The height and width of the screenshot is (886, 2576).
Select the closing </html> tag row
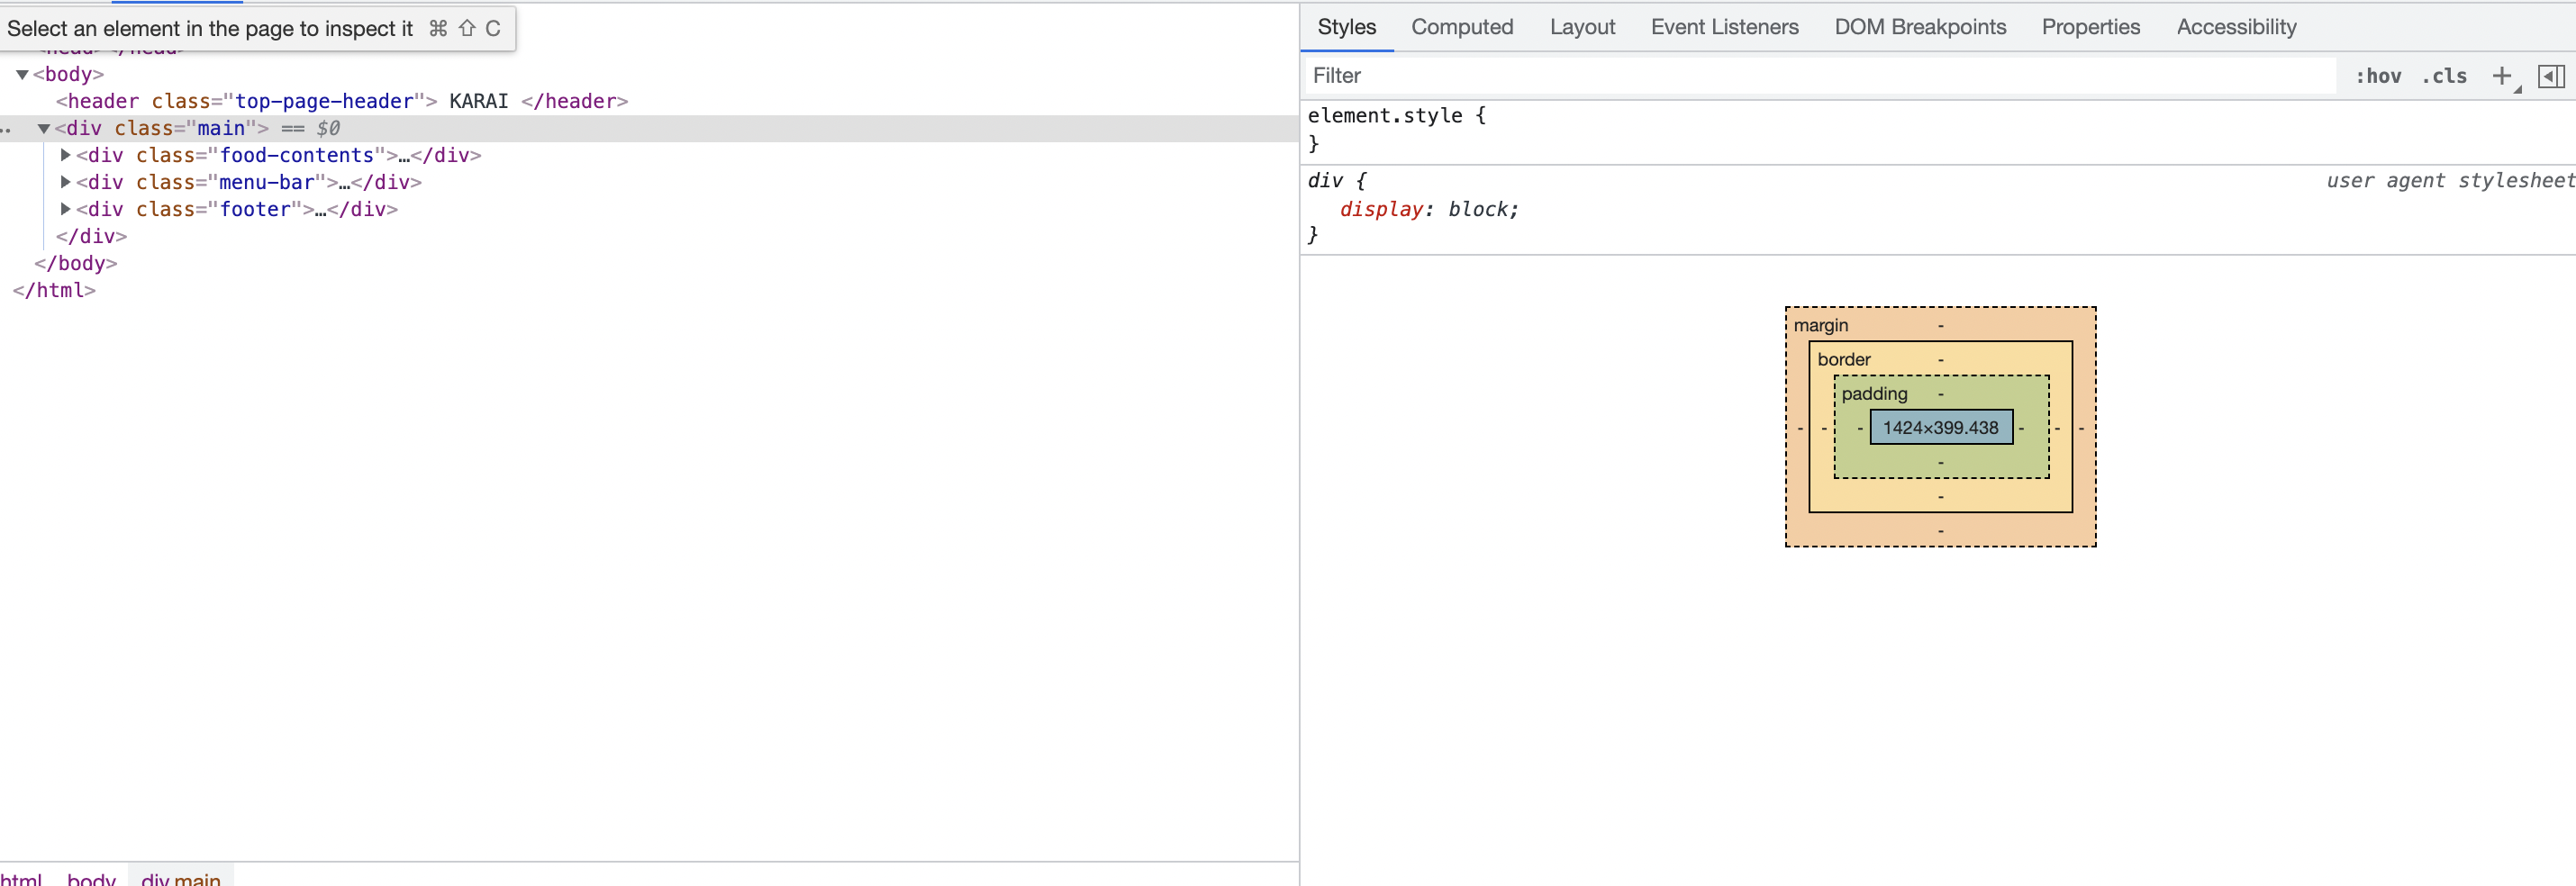54,290
